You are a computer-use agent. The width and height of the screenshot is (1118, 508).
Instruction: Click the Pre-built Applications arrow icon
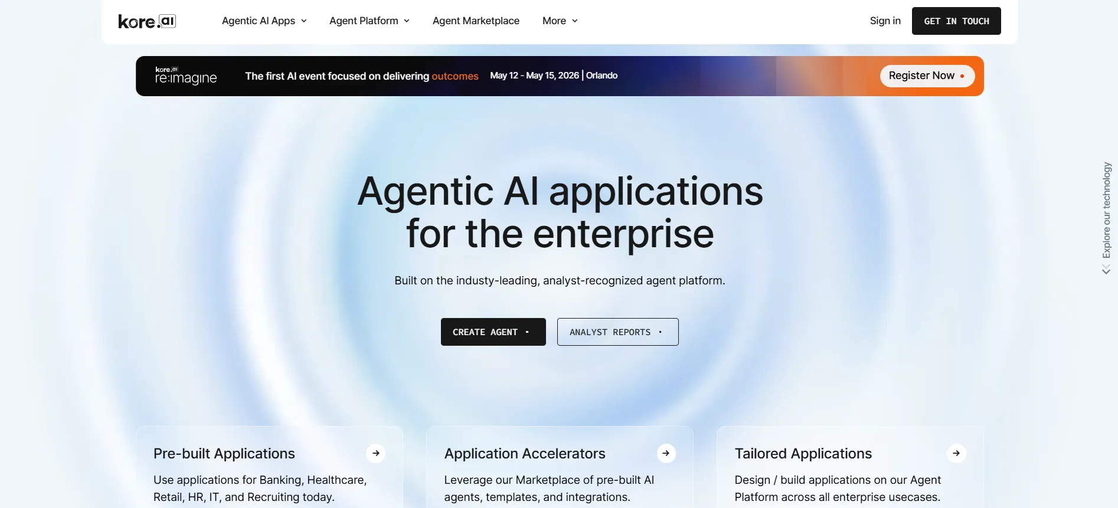point(376,453)
